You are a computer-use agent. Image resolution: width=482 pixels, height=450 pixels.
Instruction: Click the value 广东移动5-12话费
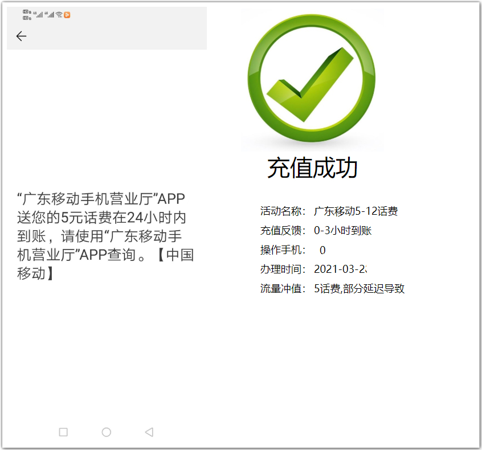tap(356, 211)
